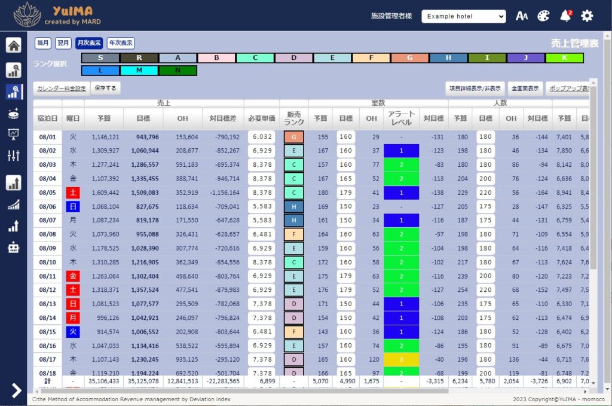Open the notifications bell icon
Image resolution: width=612 pixels, height=406 pixels.
tap(565, 16)
